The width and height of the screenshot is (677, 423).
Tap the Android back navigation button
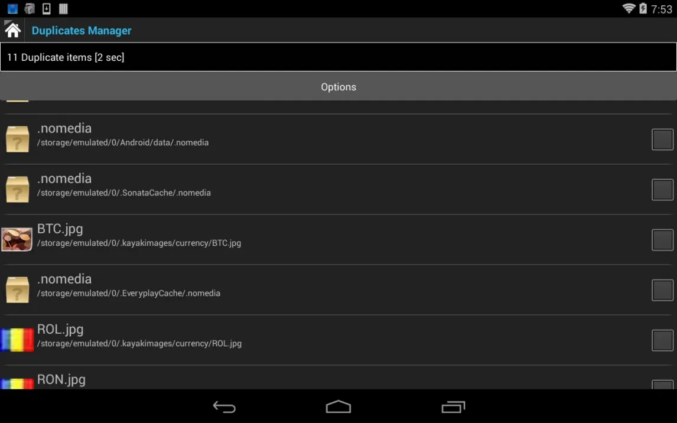click(x=224, y=406)
